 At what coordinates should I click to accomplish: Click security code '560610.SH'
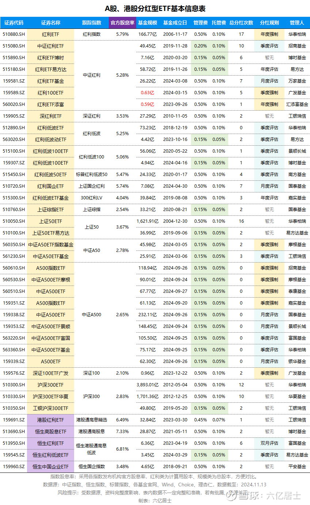pos(14,268)
